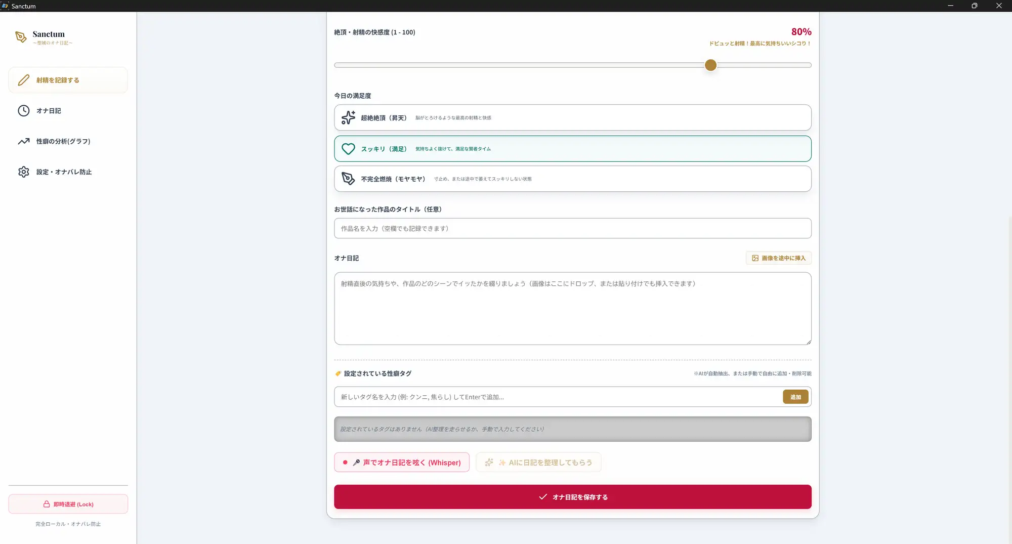Image resolution: width=1012 pixels, height=544 pixels.
Task: Click the gear settings icon in sidebar
Action: point(24,172)
